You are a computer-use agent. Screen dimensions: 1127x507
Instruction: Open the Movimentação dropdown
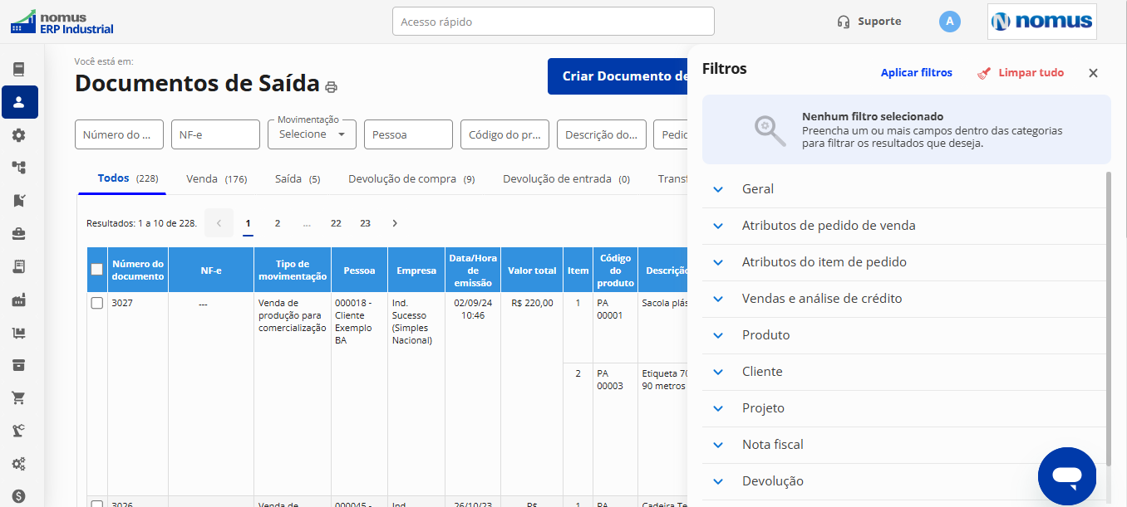click(x=312, y=134)
